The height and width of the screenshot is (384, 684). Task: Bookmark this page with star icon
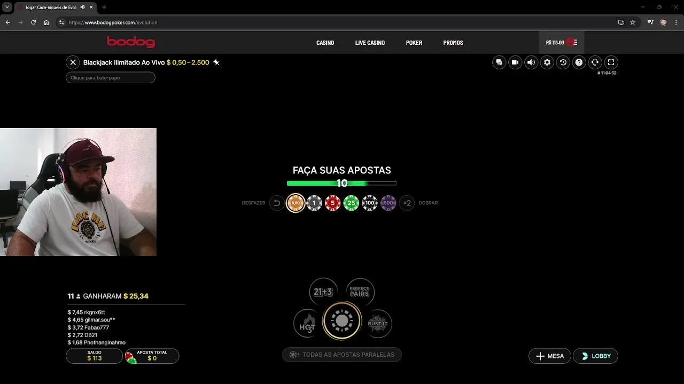tap(633, 22)
